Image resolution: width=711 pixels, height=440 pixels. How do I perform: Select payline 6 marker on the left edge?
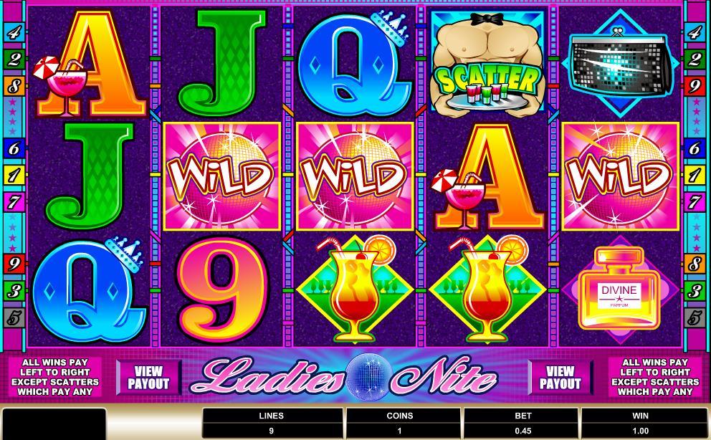(x=14, y=148)
